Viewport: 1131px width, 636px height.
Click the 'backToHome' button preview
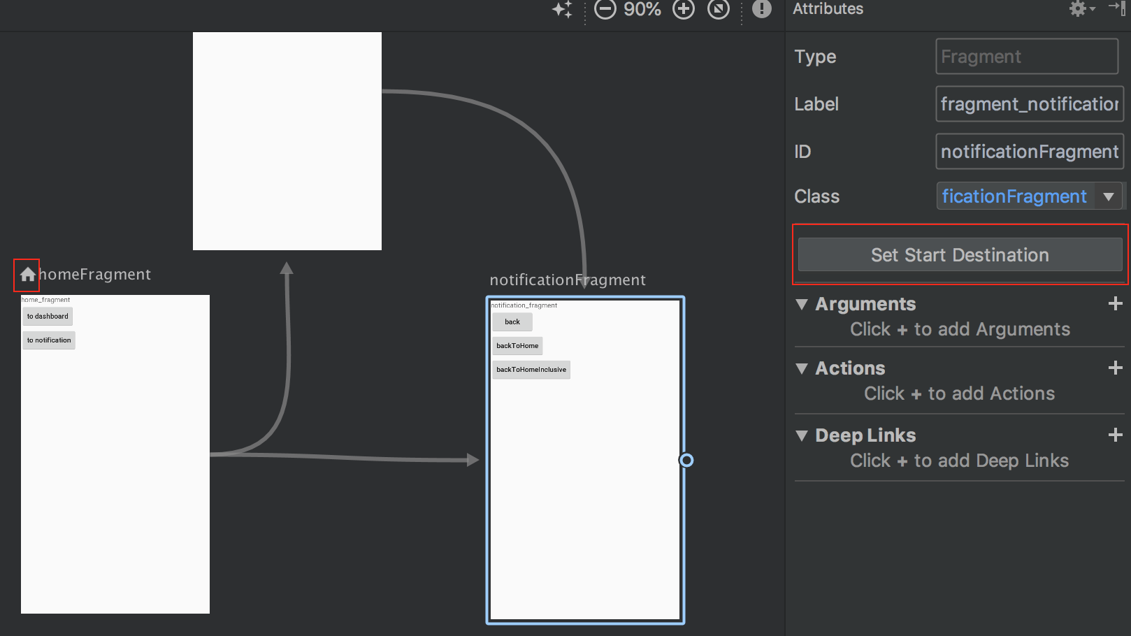click(x=517, y=346)
